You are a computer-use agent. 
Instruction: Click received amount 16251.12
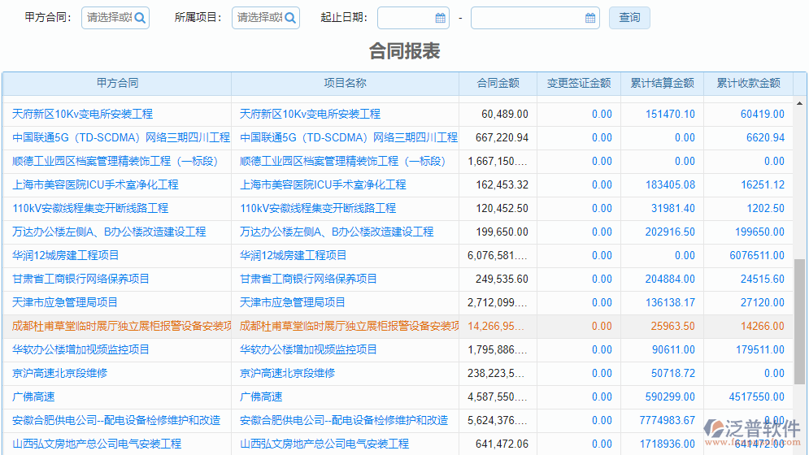click(763, 184)
